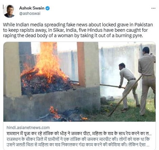This screenshot has height=150, width=159.
Task: Click the tweet text about Sikar, India
Action: [78, 30]
